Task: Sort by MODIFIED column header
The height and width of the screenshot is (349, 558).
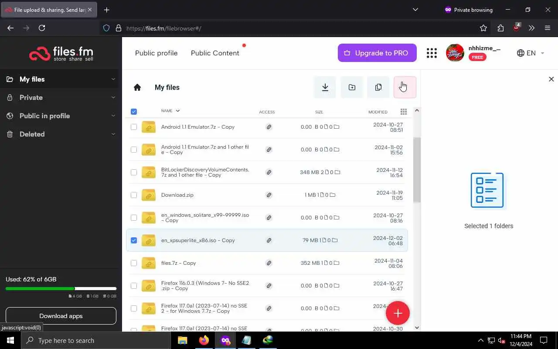Action: pos(378,112)
